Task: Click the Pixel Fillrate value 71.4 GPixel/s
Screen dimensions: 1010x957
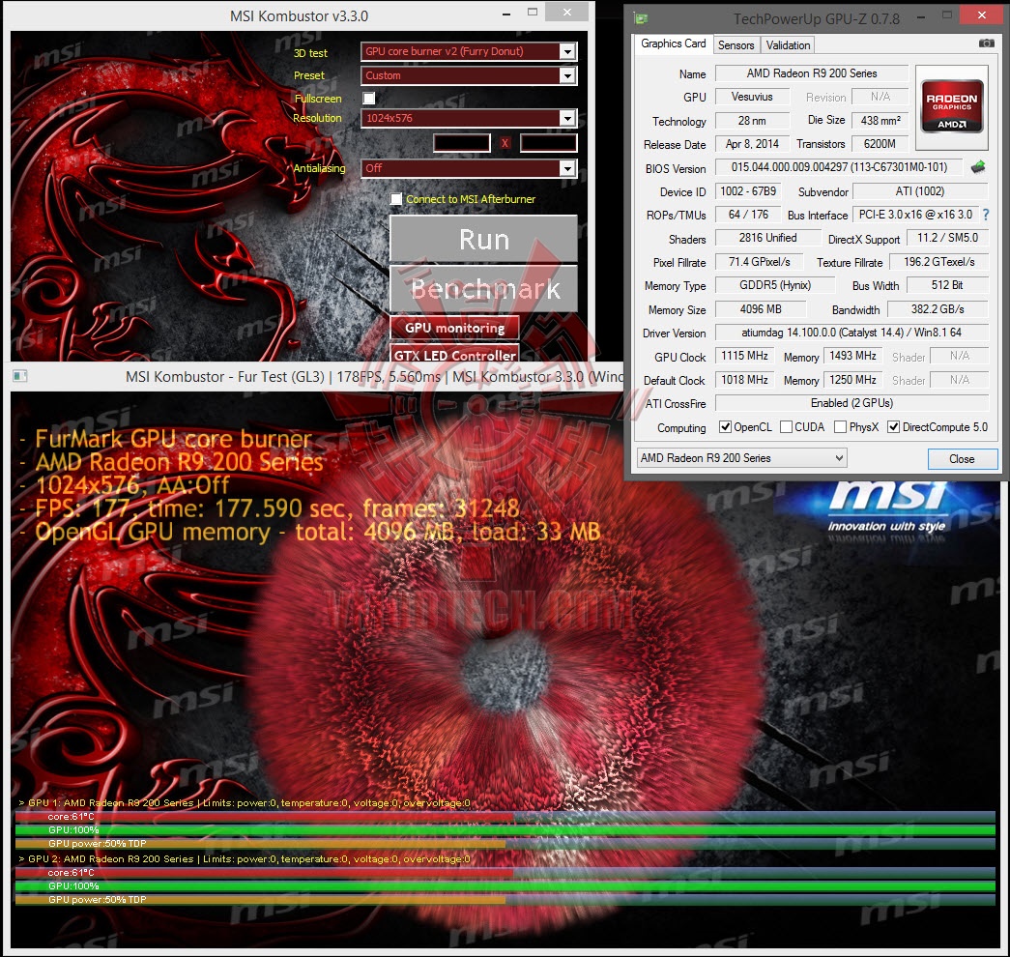Action: pyautogui.click(x=759, y=262)
